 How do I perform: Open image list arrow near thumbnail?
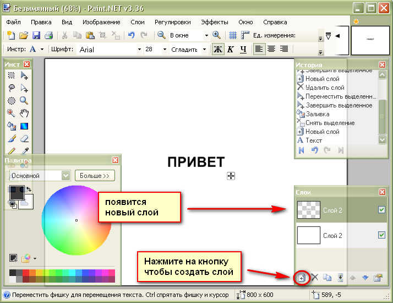337,36
